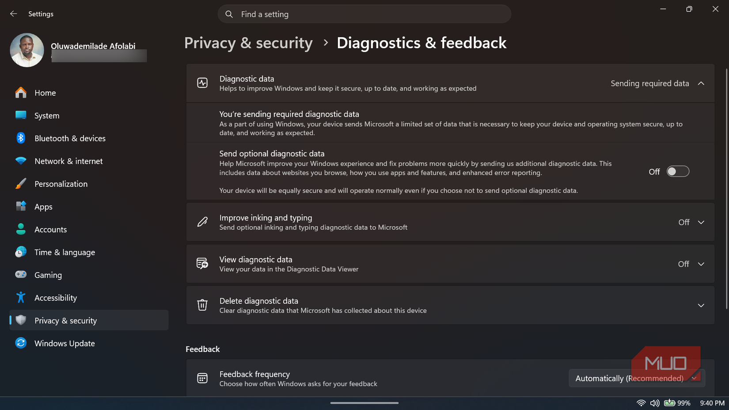Open Gaming settings

click(x=89, y=275)
